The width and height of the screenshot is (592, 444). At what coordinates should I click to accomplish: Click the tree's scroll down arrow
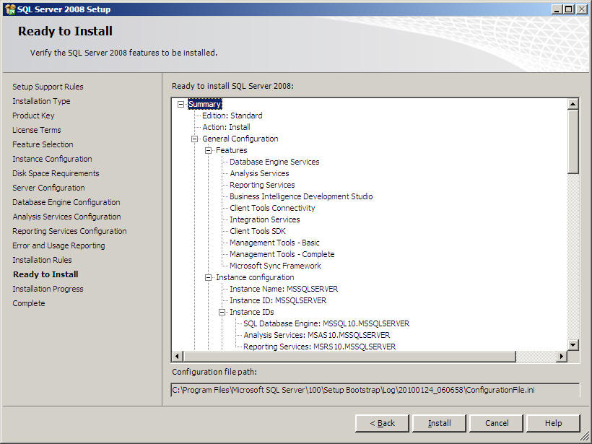(573, 344)
